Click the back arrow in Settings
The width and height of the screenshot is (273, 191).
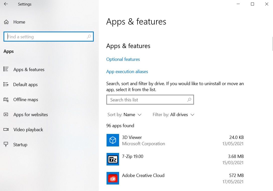[x=6, y=4]
